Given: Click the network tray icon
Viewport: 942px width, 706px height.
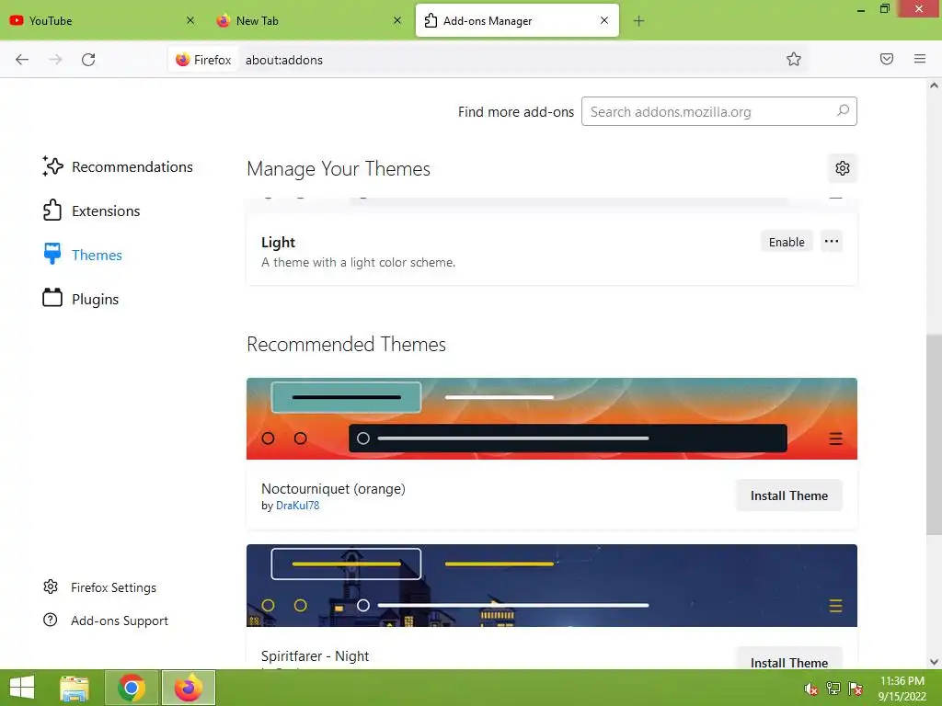Looking at the screenshot, I should point(833,688).
